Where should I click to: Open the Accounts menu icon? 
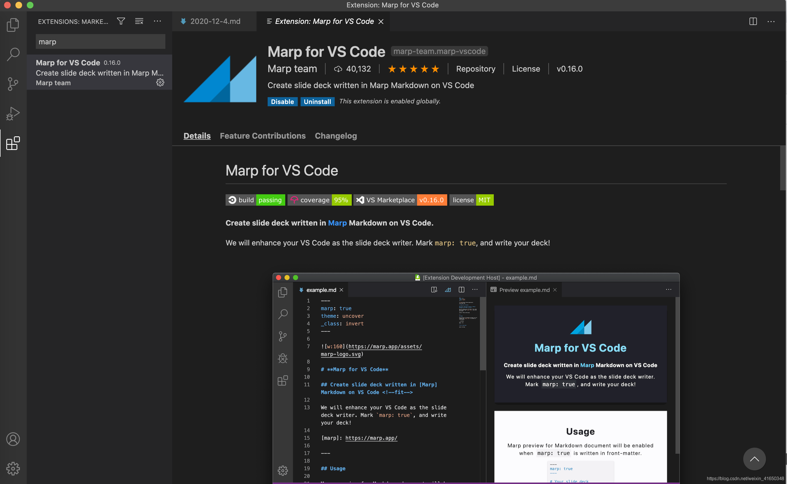tap(13, 439)
